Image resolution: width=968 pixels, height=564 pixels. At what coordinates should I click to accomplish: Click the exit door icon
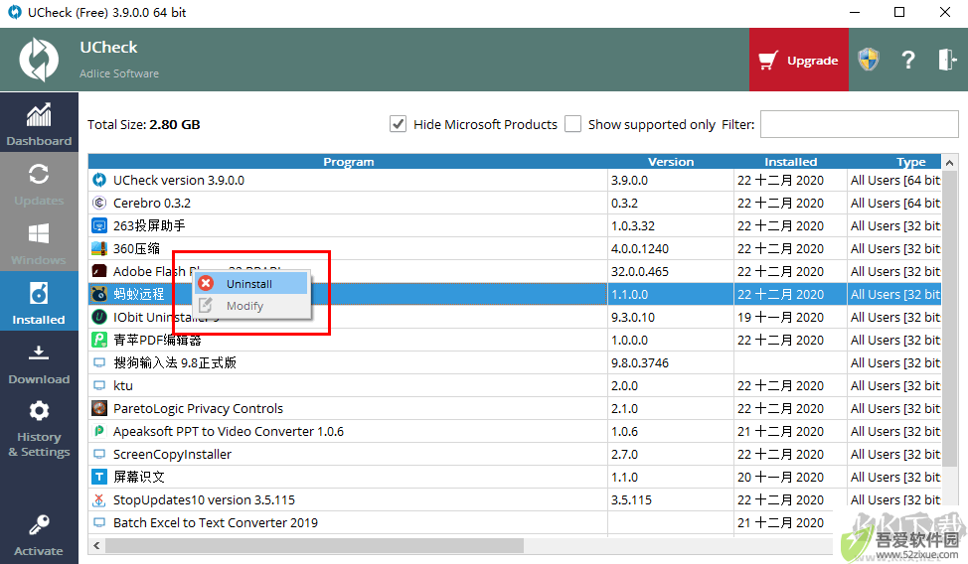point(947,60)
